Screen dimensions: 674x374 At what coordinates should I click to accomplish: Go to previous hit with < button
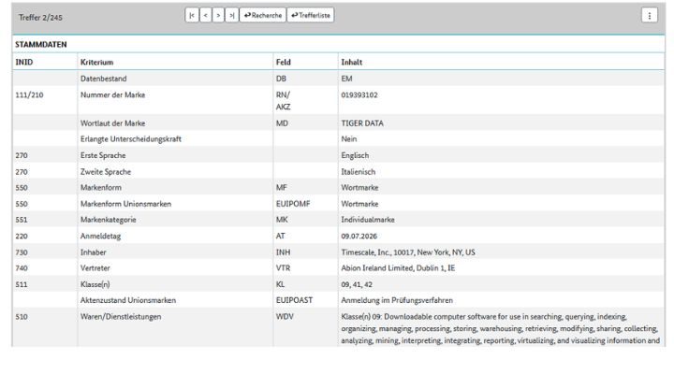click(205, 16)
